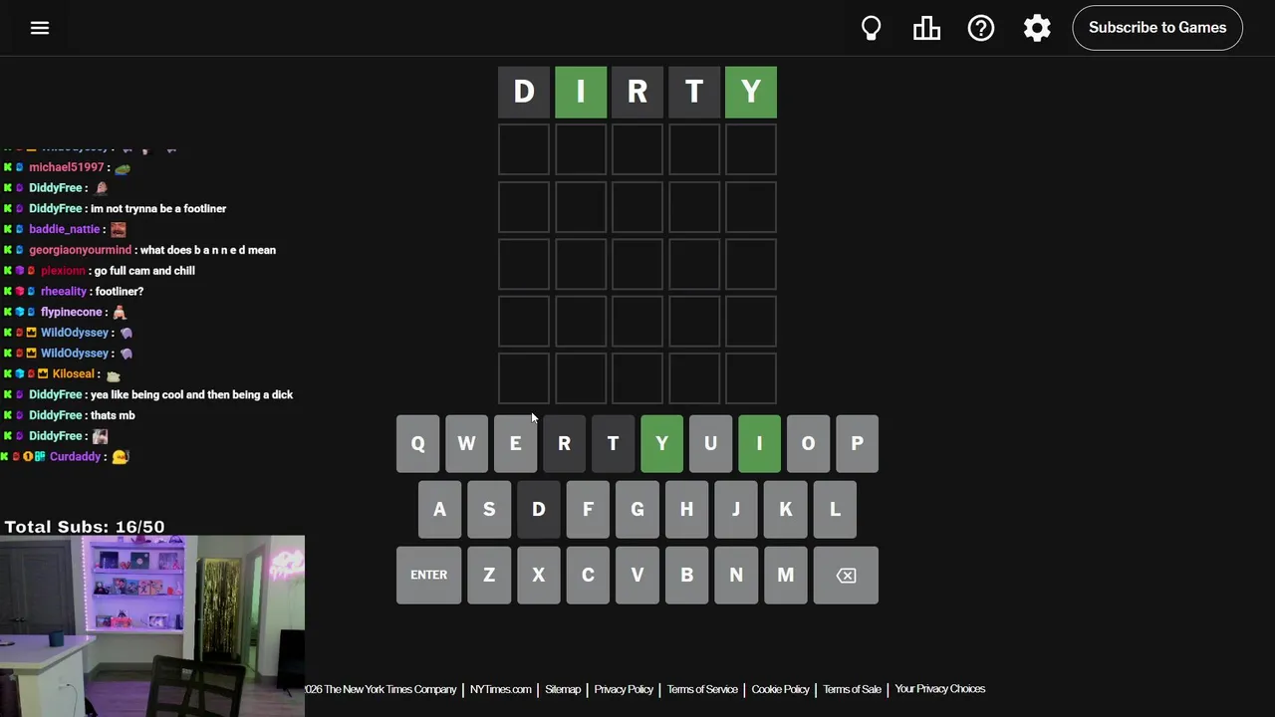Click username Curdaddy in chat
The height and width of the screenshot is (717, 1275).
click(76, 457)
